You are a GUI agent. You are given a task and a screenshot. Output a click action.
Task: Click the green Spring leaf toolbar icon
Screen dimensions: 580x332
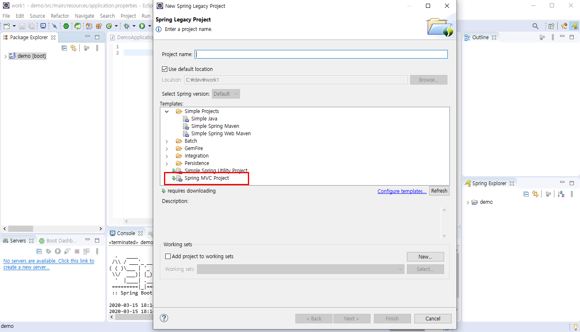coord(77,26)
